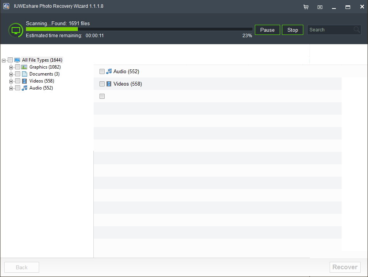368x277 pixels.
Task: Click the Scanning...Found: 1691 files text
Action: [x=58, y=24]
